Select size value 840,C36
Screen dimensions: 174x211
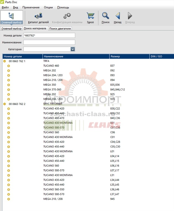pos(115,118)
